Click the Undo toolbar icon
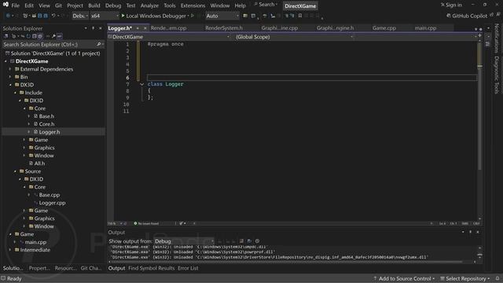Screen dimensions: 503x283 tap(53, 16)
